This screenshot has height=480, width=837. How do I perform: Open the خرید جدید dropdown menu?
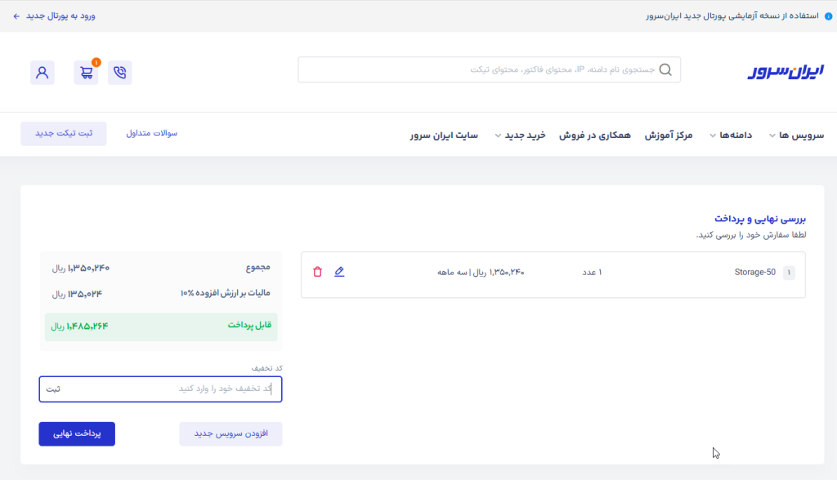pos(520,135)
